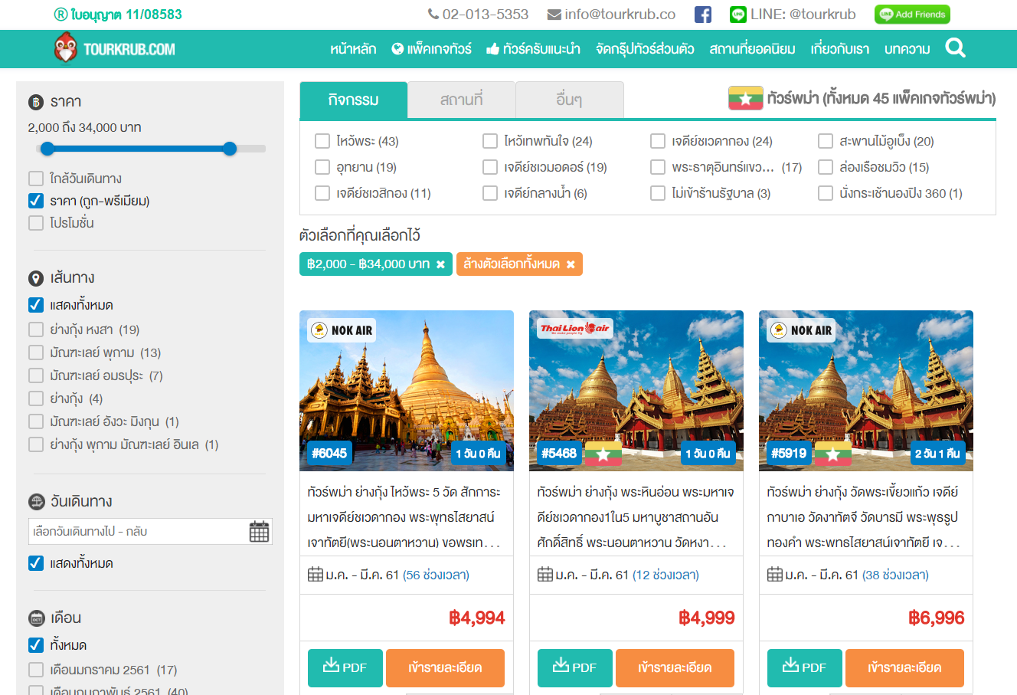Open the บทความ menu item
The image size is (1017, 695).
(907, 49)
